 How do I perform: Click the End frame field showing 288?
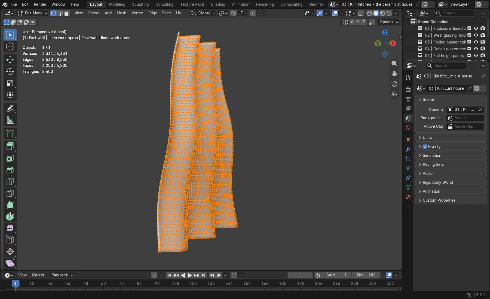[366, 275]
